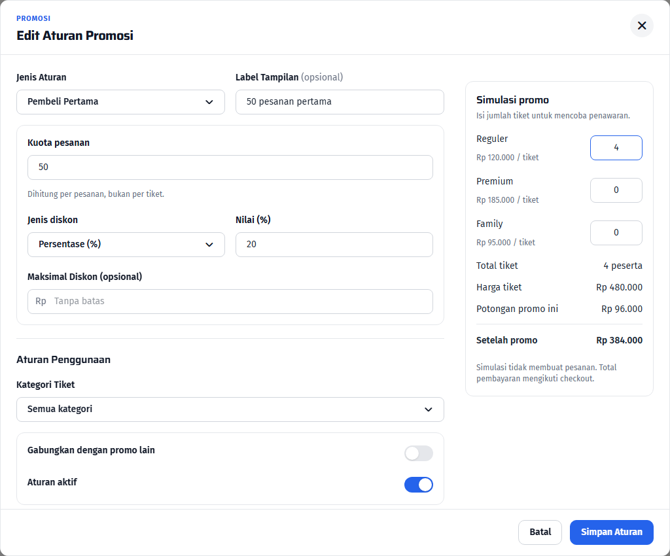The width and height of the screenshot is (670, 556).
Task: Disable the Aturan aktif toggle
Action: [x=418, y=485]
